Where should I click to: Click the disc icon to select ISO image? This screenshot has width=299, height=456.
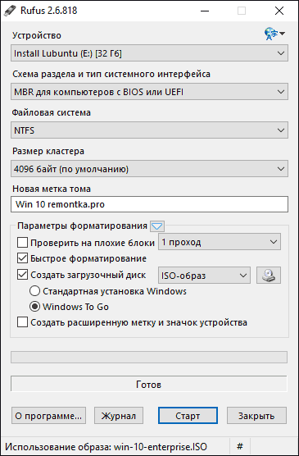coord(269,275)
